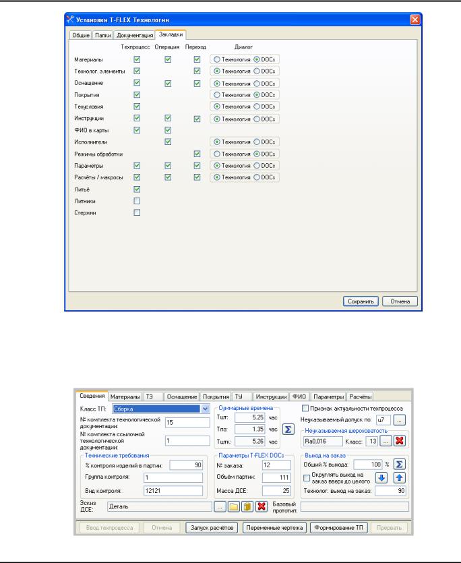Click the Технолог. выход на заказ field
Image resolution: width=461 pixels, height=563 pixels.
(x=390, y=491)
